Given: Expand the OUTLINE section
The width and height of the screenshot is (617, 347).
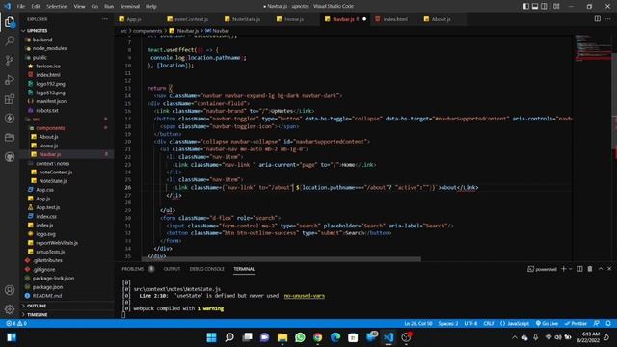Looking at the screenshot, I should point(37,306).
